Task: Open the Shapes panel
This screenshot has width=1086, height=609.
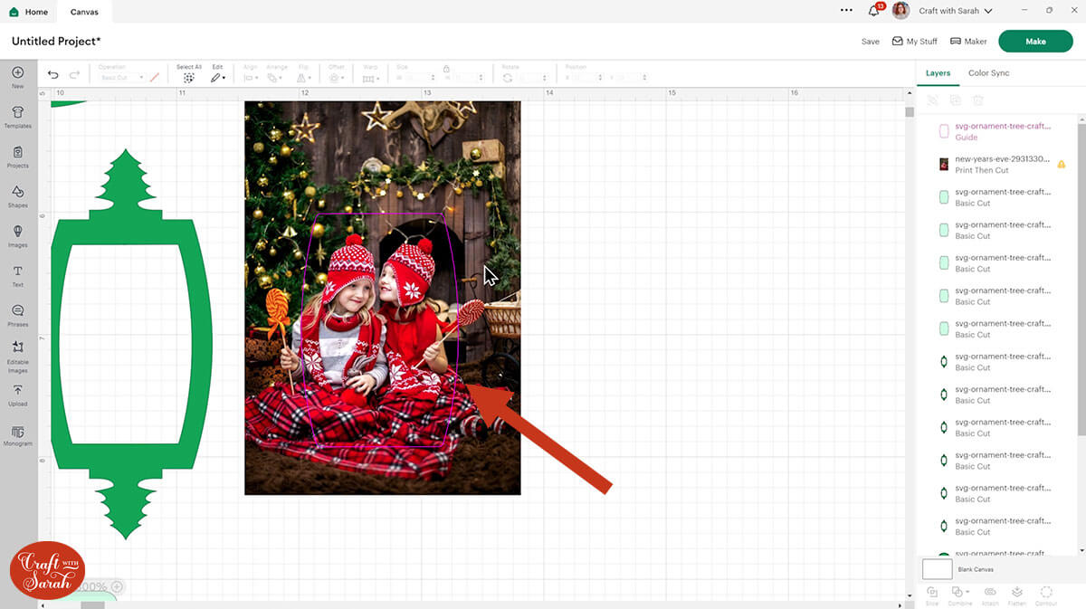Action: click(x=18, y=195)
